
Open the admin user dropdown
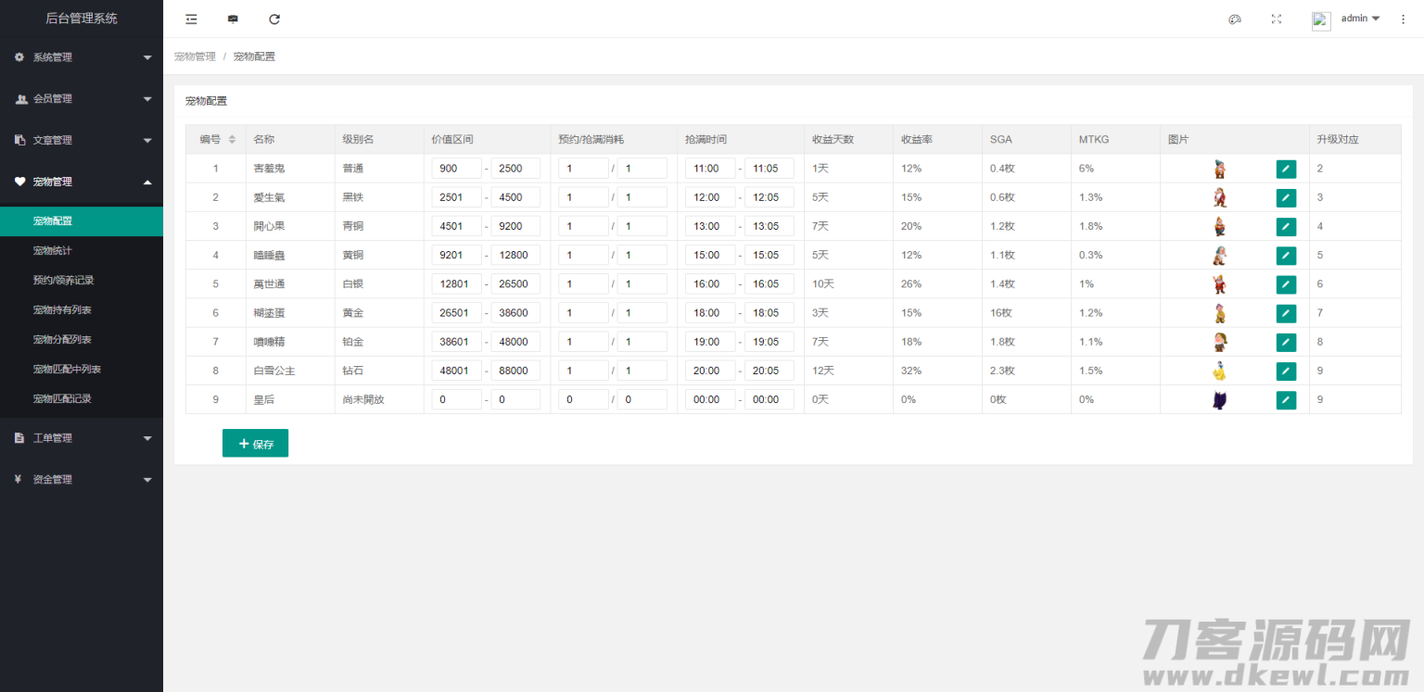tap(1360, 19)
